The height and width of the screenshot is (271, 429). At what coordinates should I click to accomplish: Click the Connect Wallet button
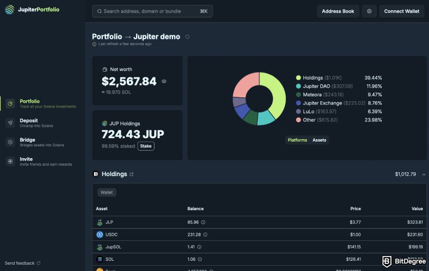(402, 11)
